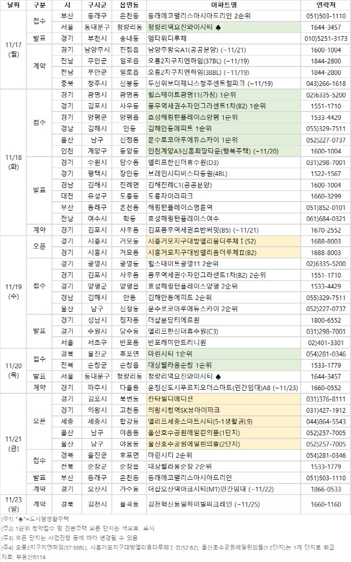Select the 11/18 (화) date cell

(x=13, y=162)
